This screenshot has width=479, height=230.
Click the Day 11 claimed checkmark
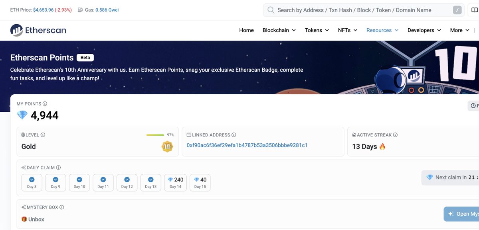click(103, 179)
